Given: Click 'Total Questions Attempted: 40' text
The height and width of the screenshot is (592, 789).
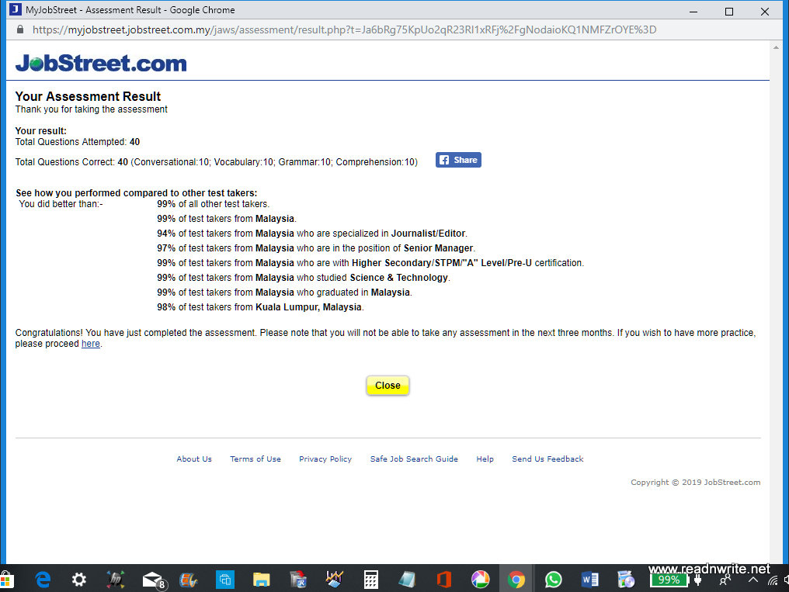Looking at the screenshot, I should point(78,142).
